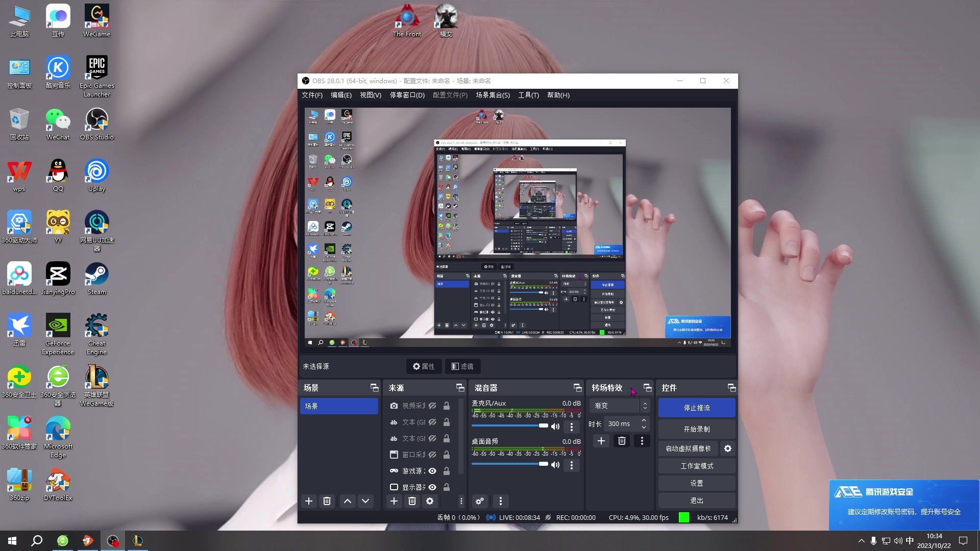Viewport: 980px width, 551px height.
Task: Decrease transition duration with down stepper
Action: coord(644,427)
